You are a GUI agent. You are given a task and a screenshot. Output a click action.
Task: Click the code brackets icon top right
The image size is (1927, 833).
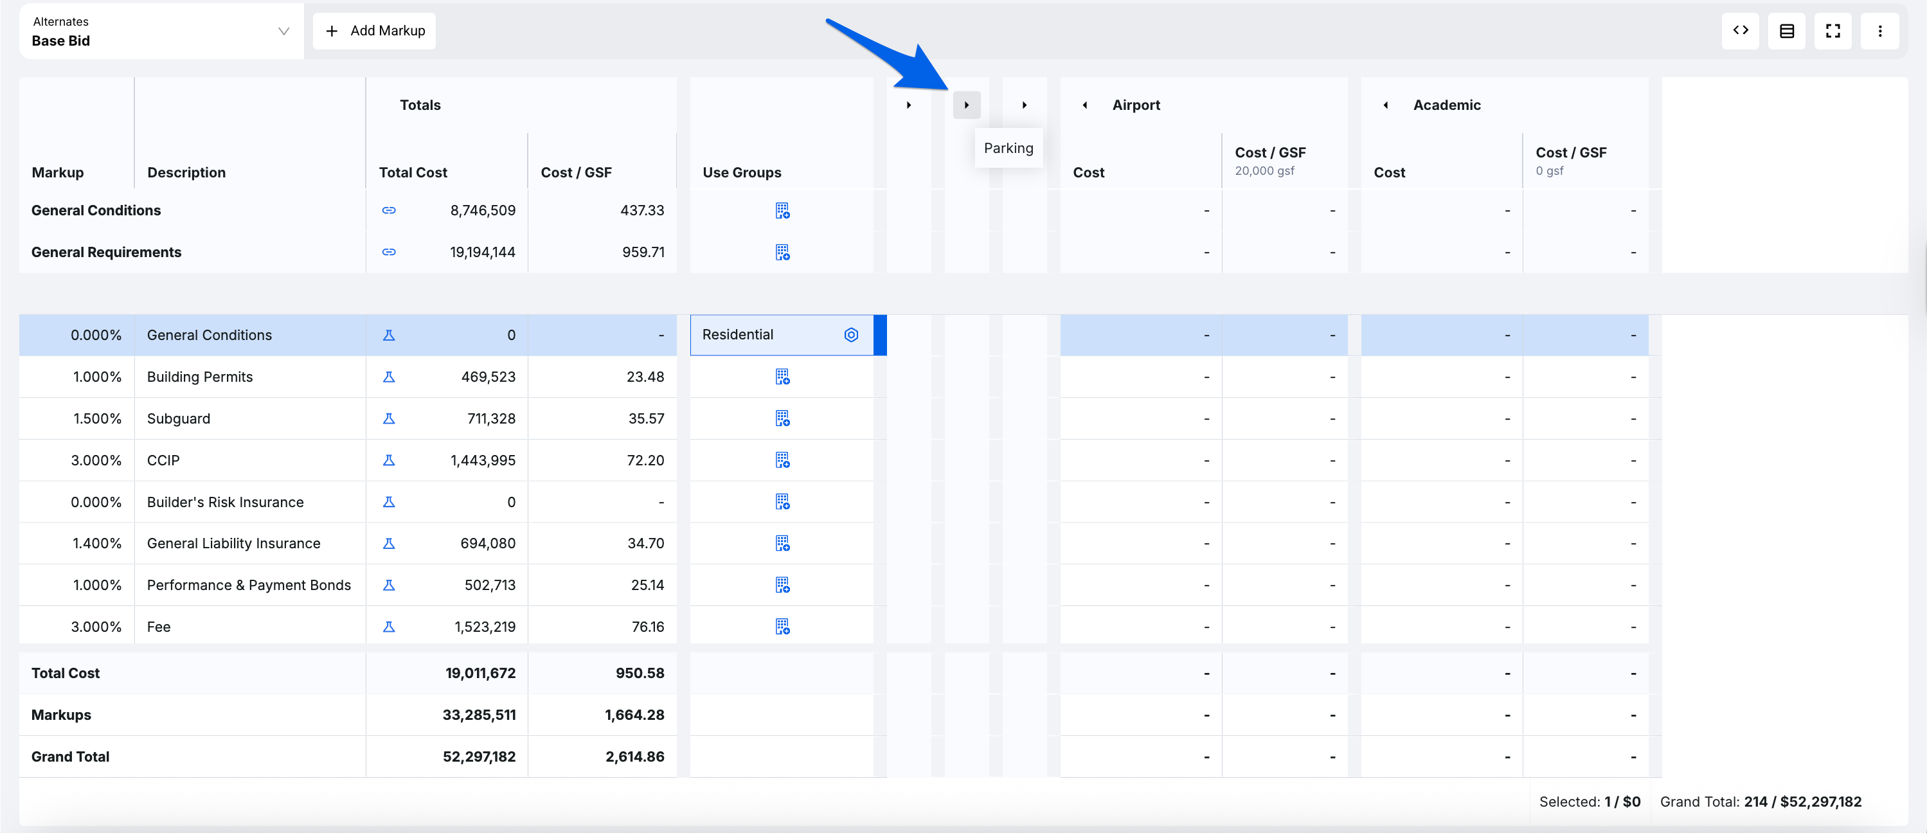(x=1740, y=31)
